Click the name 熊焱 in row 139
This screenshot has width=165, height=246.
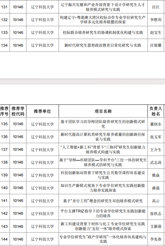[x=156, y=175]
